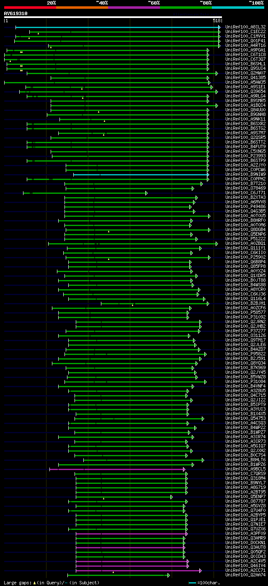The height and width of the screenshot is (586, 268).
Task: Click the UniRef100_Q2HW07 entry
Action: coord(245,73)
